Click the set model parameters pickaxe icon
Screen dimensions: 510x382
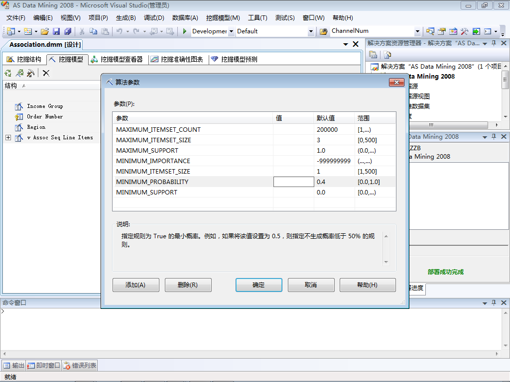(x=30, y=73)
